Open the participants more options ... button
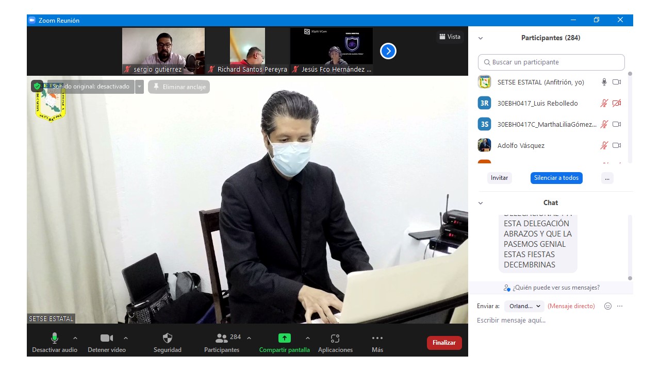The image size is (660, 371). (x=607, y=178)
